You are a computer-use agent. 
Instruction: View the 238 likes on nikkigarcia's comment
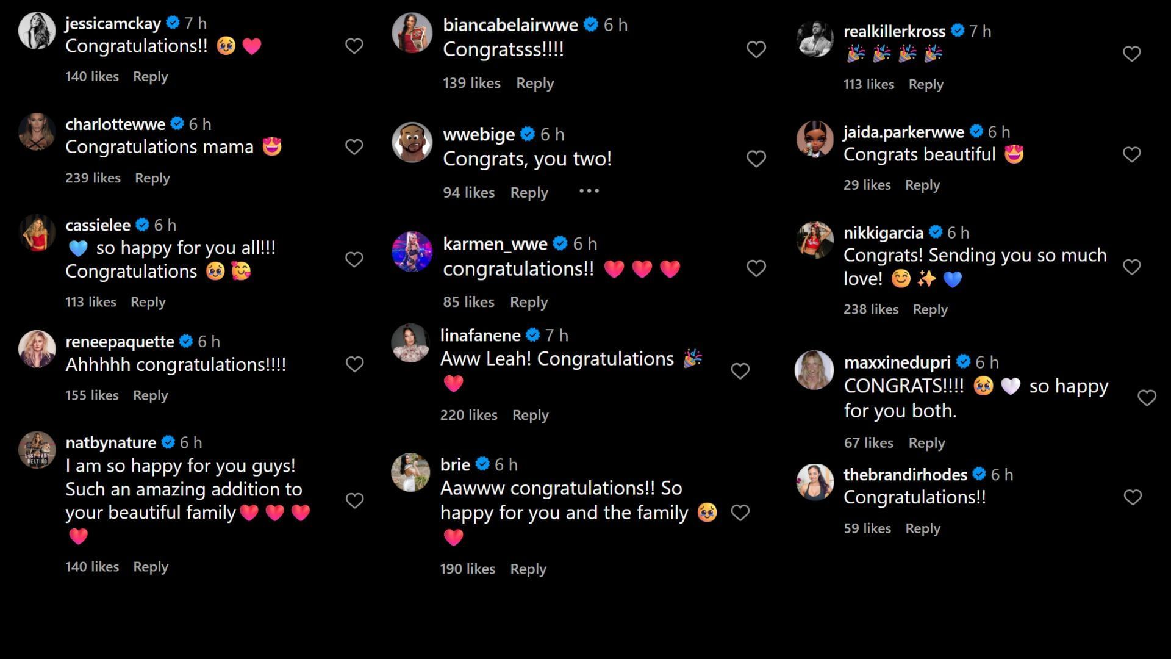(870, 309)
